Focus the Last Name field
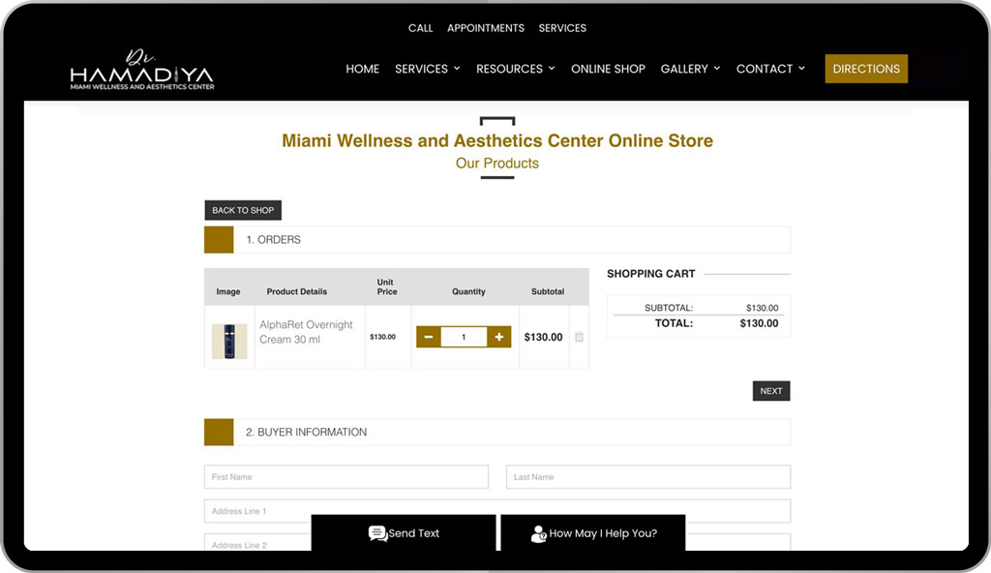The width and height of the screenshot is (991, 573). 648,477
